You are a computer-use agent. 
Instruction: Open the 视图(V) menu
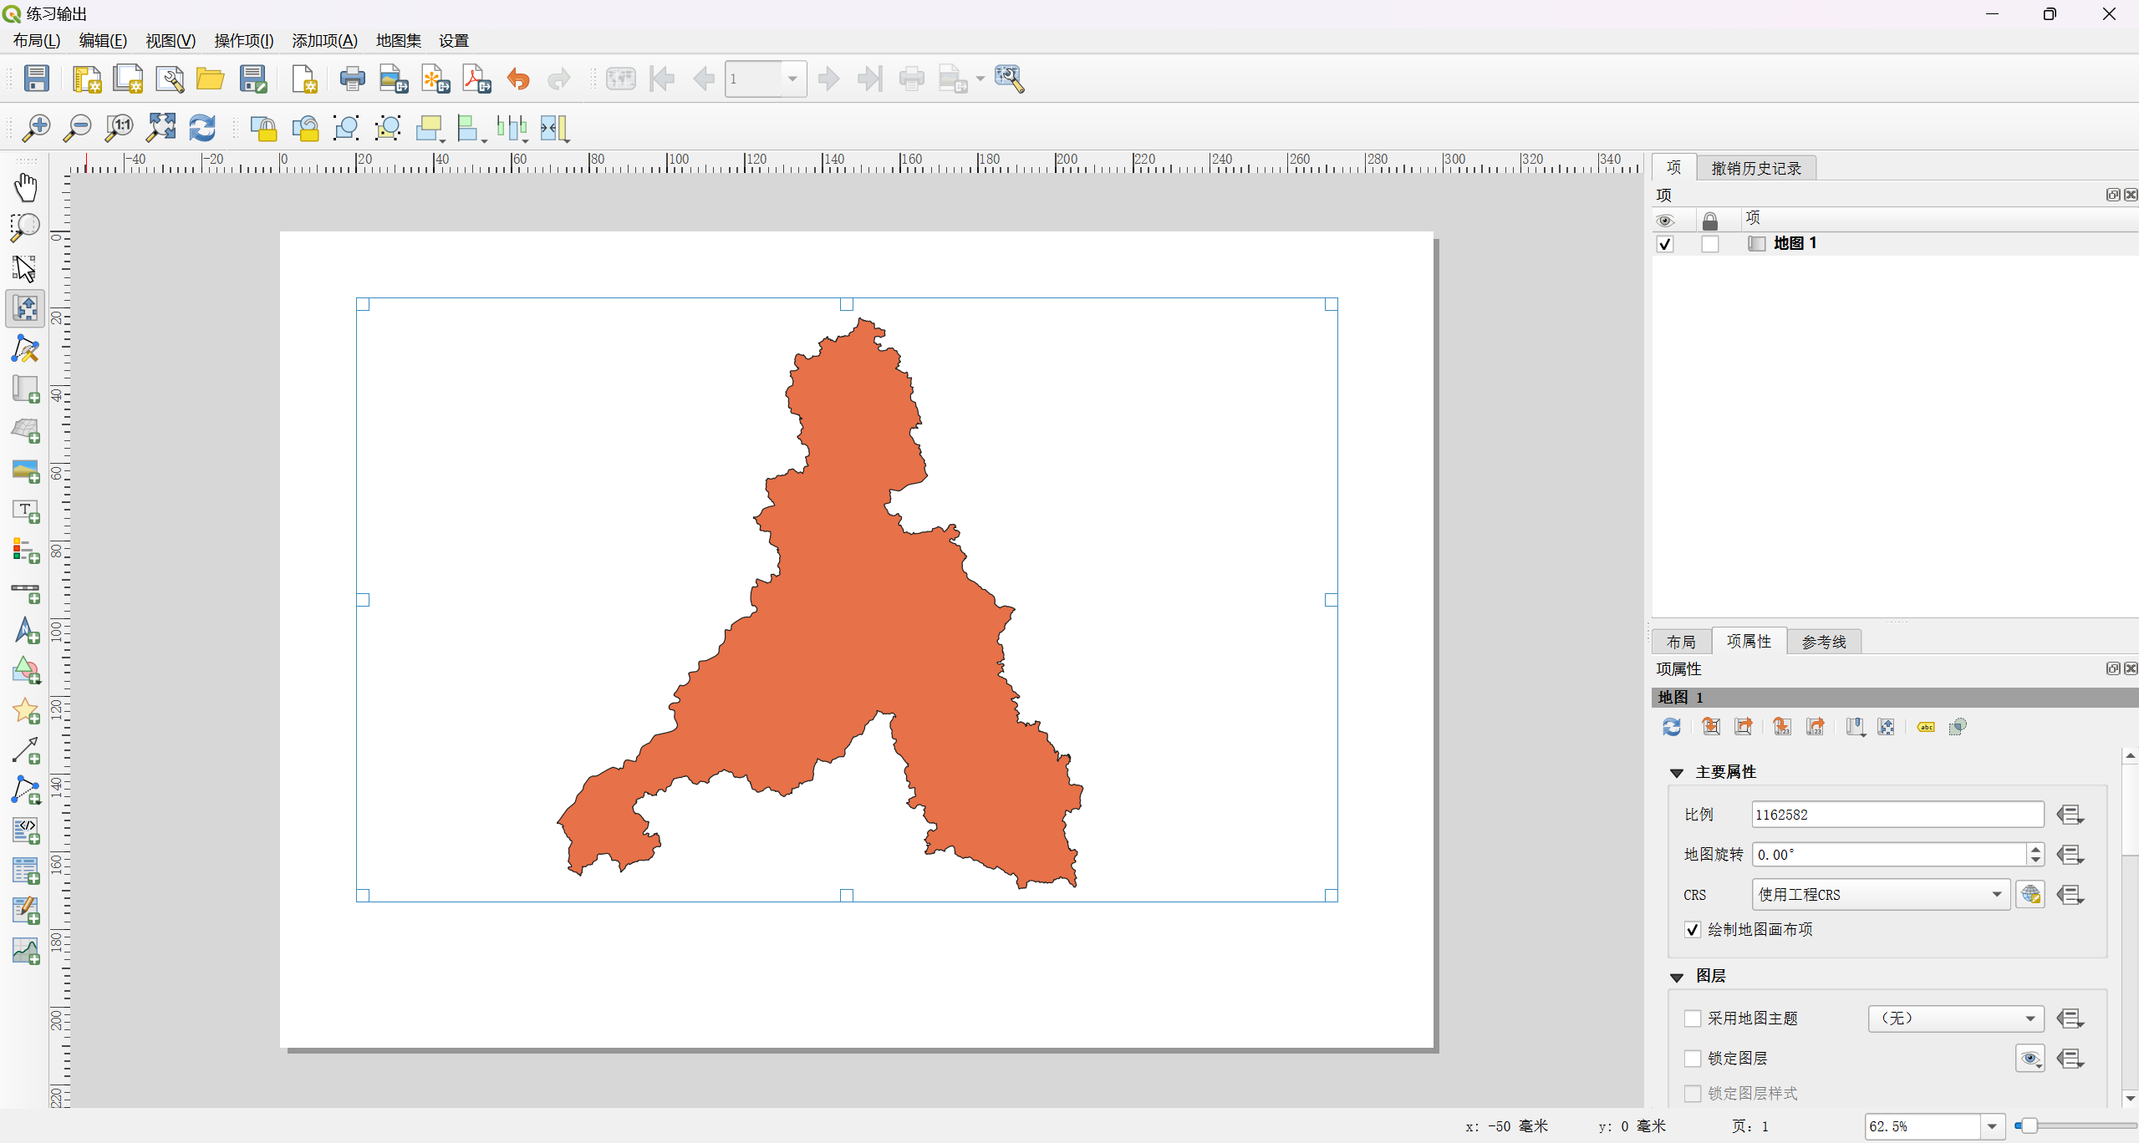[171, 41]
